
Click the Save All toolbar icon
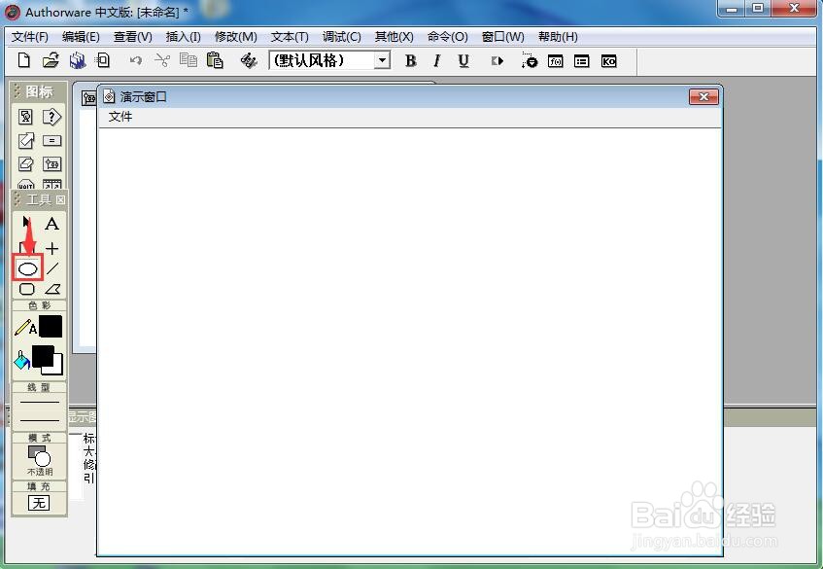click(x=78, y=60)
